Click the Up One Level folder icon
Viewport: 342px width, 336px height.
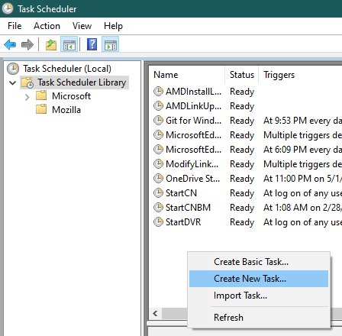click(x=51, y=45)
